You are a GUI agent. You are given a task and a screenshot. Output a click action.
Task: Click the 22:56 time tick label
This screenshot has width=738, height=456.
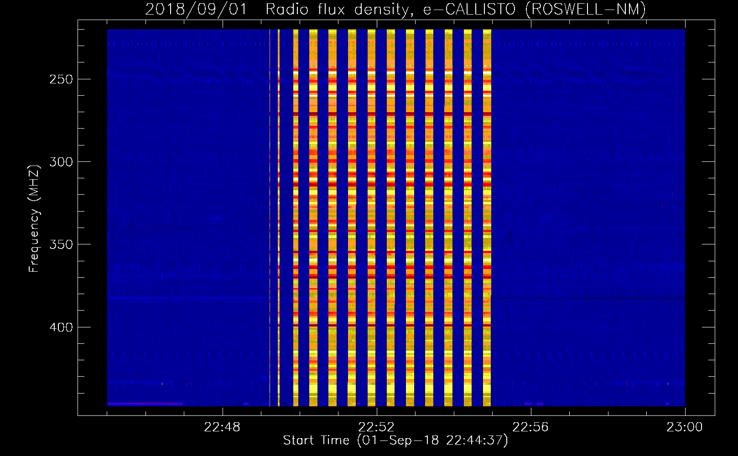point(530,427)
